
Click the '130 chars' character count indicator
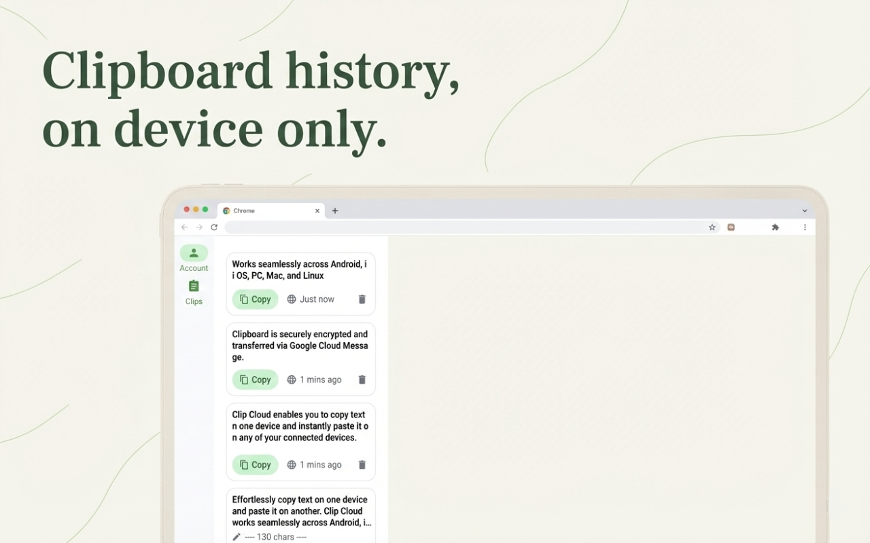point(279,536)
